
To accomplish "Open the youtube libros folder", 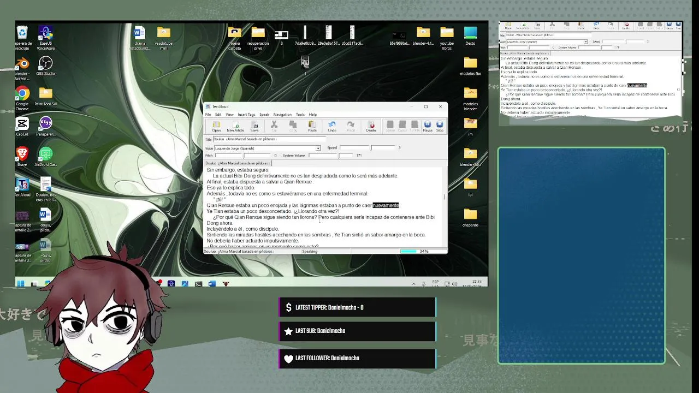I will click(x=447, y=38).
